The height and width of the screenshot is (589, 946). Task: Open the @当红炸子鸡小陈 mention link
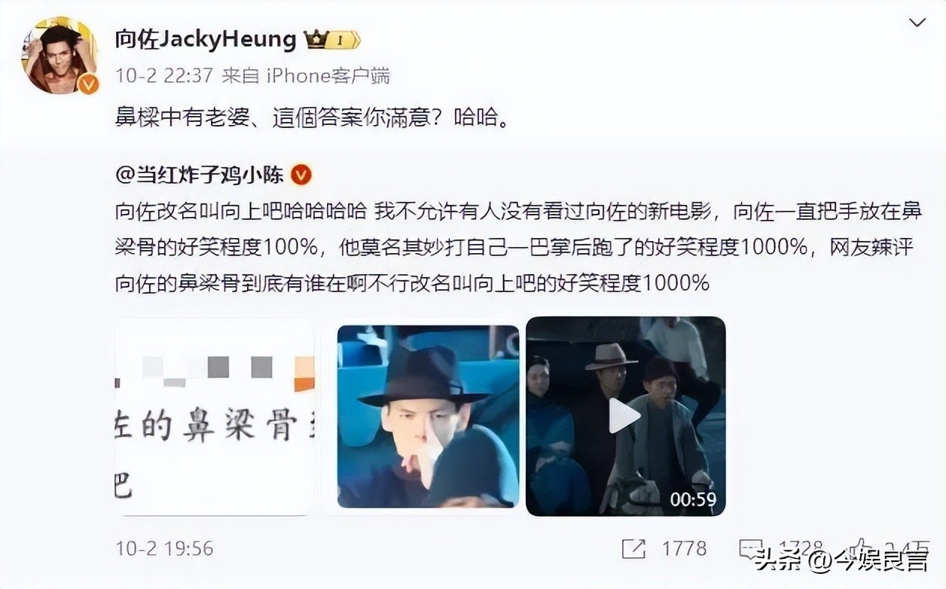(x=200, y=175)
